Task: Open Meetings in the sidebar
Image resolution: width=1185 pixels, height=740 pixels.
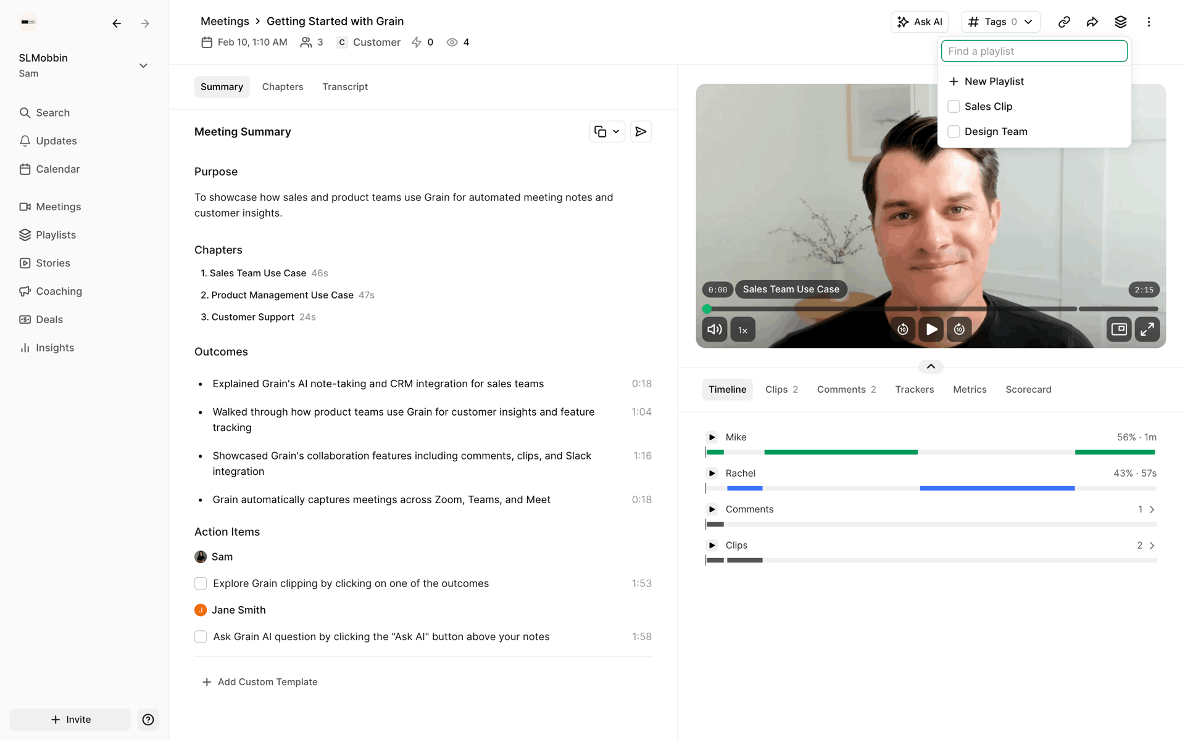Action: (50, 207)
